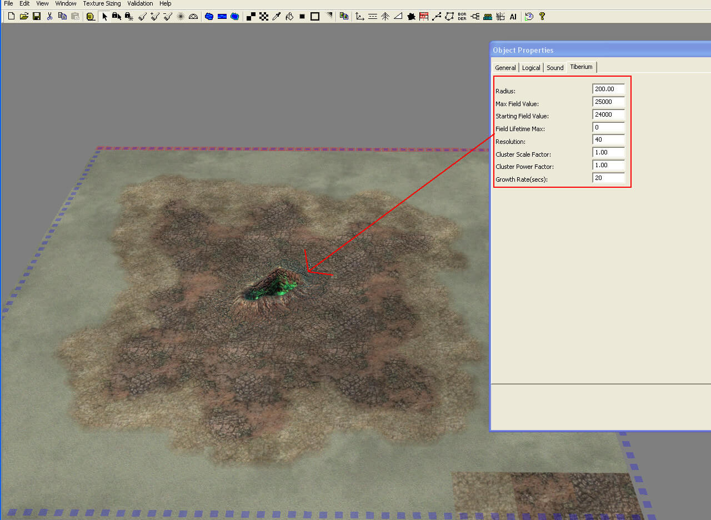
Task: Click the open folder icon
Action: tap(24, 17)
